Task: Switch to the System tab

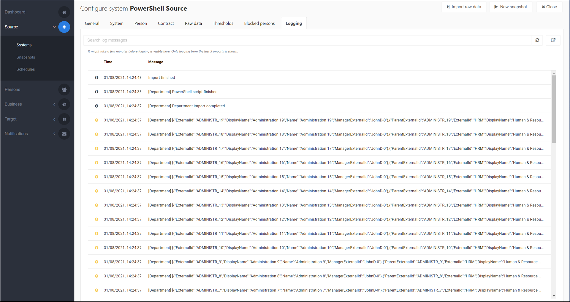Action: pos(117,23)
